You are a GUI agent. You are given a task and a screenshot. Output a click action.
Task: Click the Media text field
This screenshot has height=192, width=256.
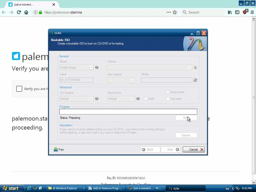click(x=166, y=80)
